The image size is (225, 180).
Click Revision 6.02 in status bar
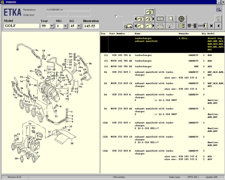15,177
